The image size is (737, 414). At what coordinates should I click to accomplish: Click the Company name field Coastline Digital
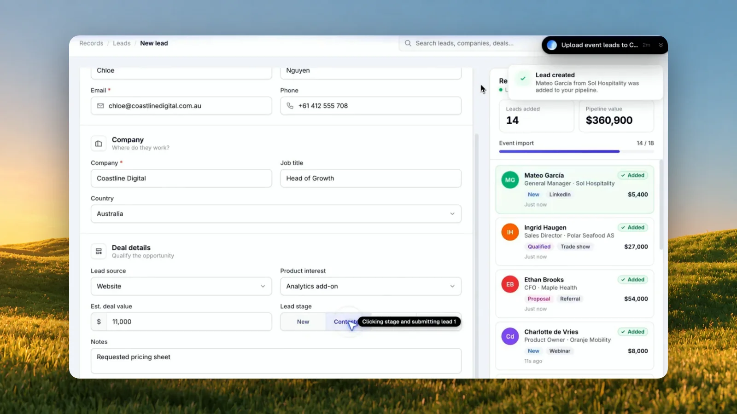tap(181, 178)
